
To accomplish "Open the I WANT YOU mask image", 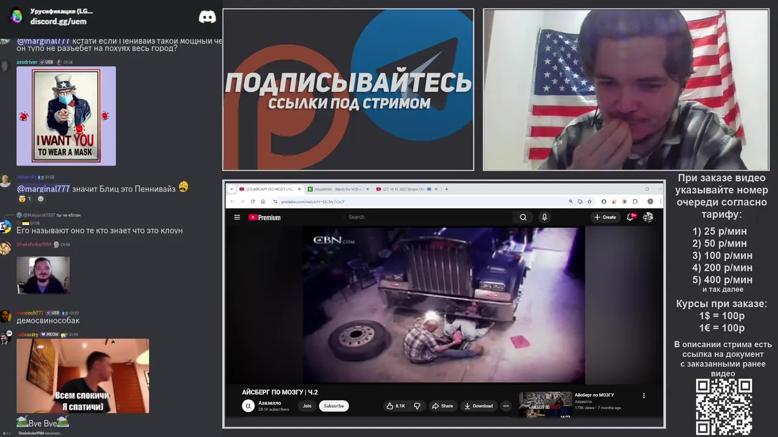I will 66,116.
